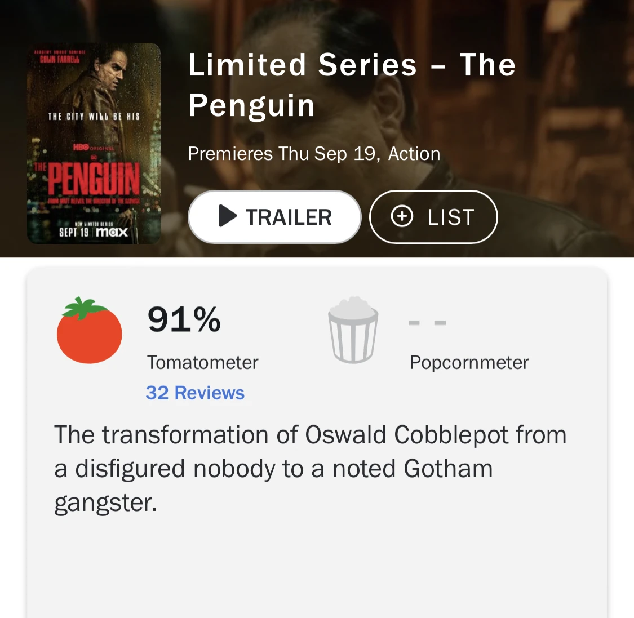634x618 pixels.
Task: Open the 32 Reviews link
Action: 195,393
